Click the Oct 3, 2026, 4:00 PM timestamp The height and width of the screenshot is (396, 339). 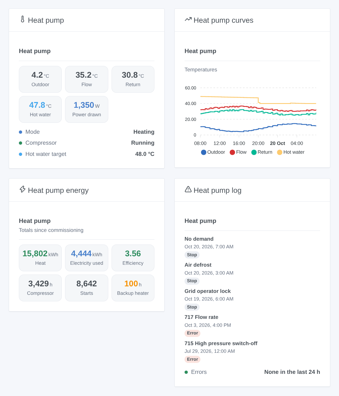point(208,325)
